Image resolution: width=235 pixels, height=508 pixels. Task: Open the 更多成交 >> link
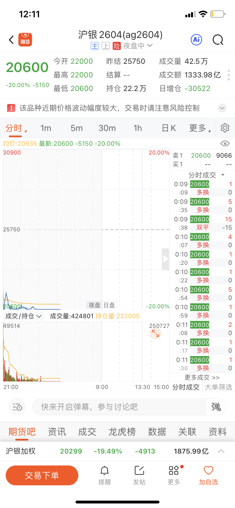[202, 377]
